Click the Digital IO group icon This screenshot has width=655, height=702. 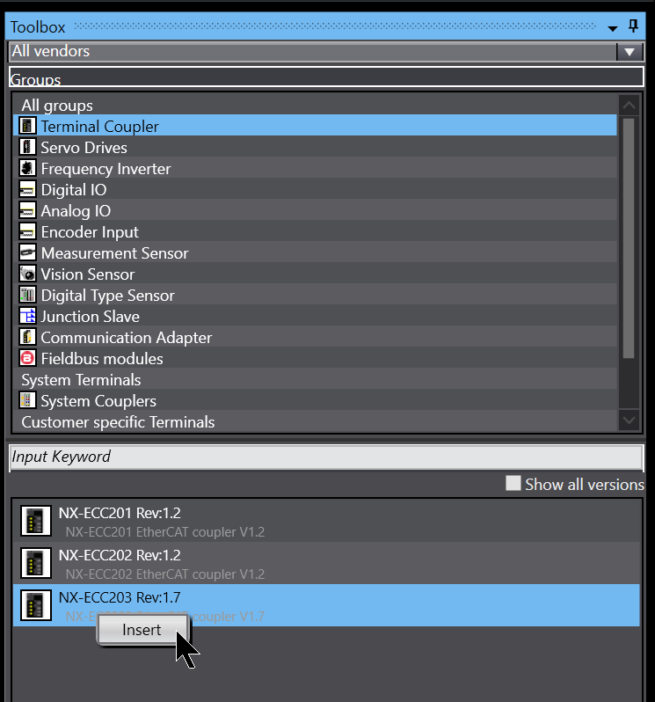[27, 189]
